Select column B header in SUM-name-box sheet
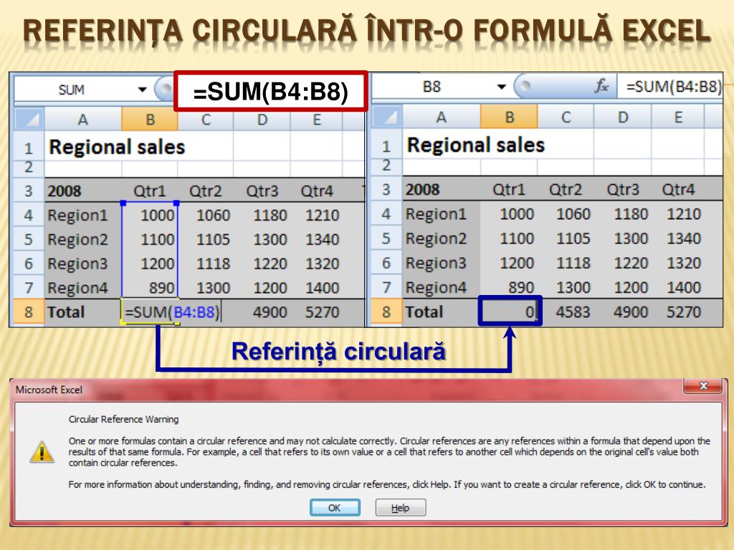The image size is (734, 550). 150,120
